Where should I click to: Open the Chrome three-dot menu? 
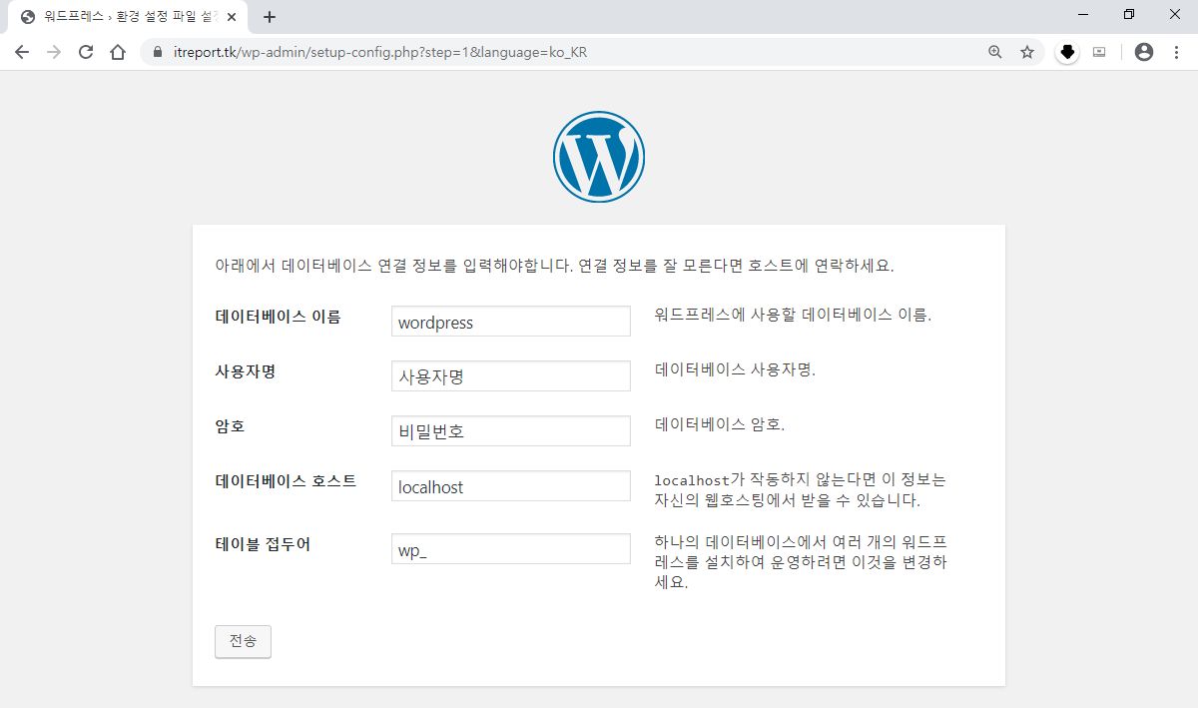click(x=1176, y=52)
